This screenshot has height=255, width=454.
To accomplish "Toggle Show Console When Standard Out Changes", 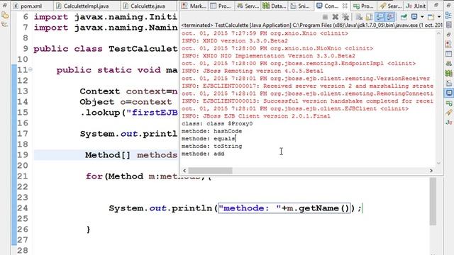I will pos(380,16).
